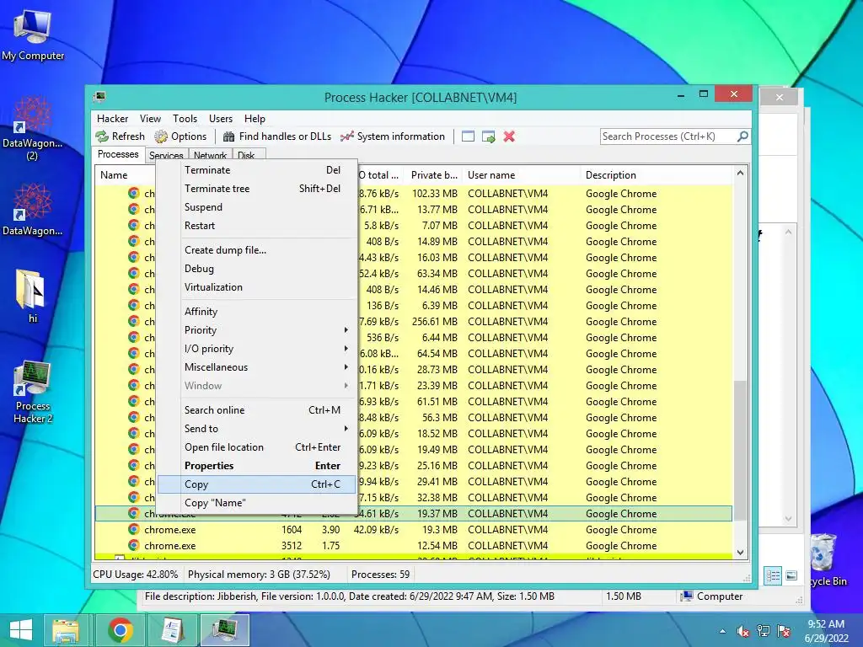Open the 'hi' folder on desktop
863x647 pixels.
33,296
